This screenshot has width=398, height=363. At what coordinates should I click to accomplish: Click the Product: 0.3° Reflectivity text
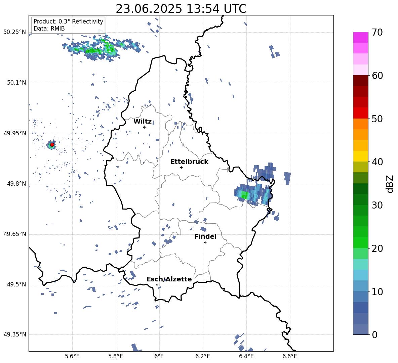point(68,21)
